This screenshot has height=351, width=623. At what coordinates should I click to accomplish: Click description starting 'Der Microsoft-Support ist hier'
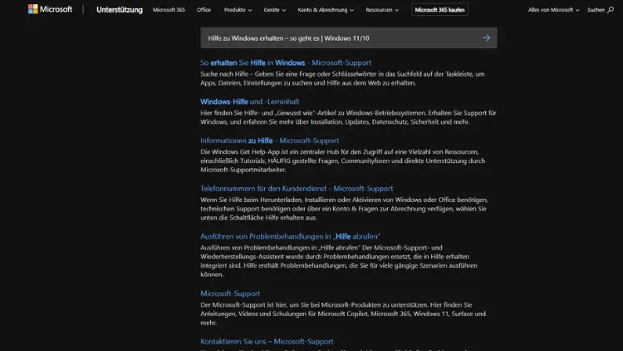tap(343, 314)
